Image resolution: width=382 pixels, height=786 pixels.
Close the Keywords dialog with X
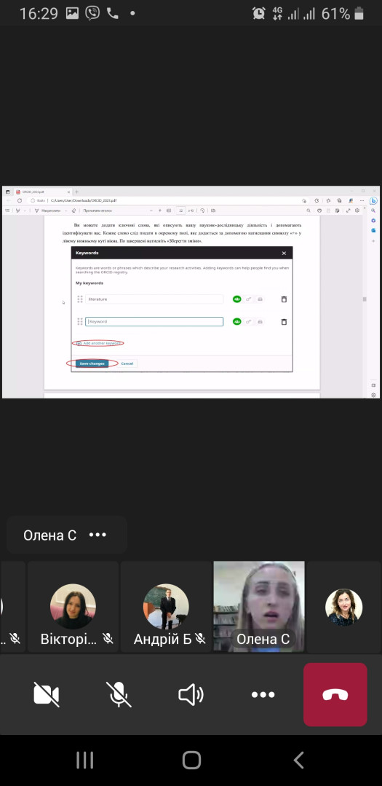pos(284,254)
